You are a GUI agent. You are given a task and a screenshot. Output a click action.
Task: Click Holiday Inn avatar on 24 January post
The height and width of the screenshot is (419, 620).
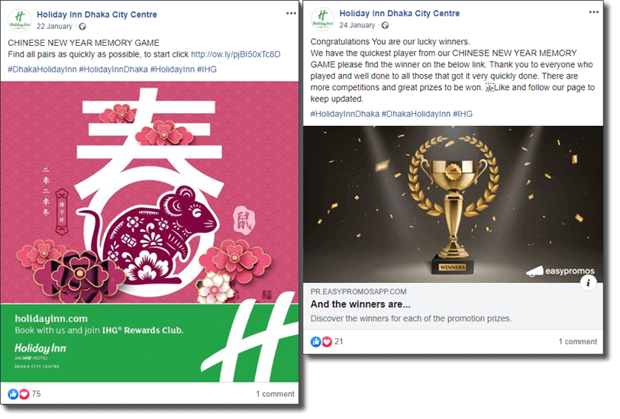(322, 18)
